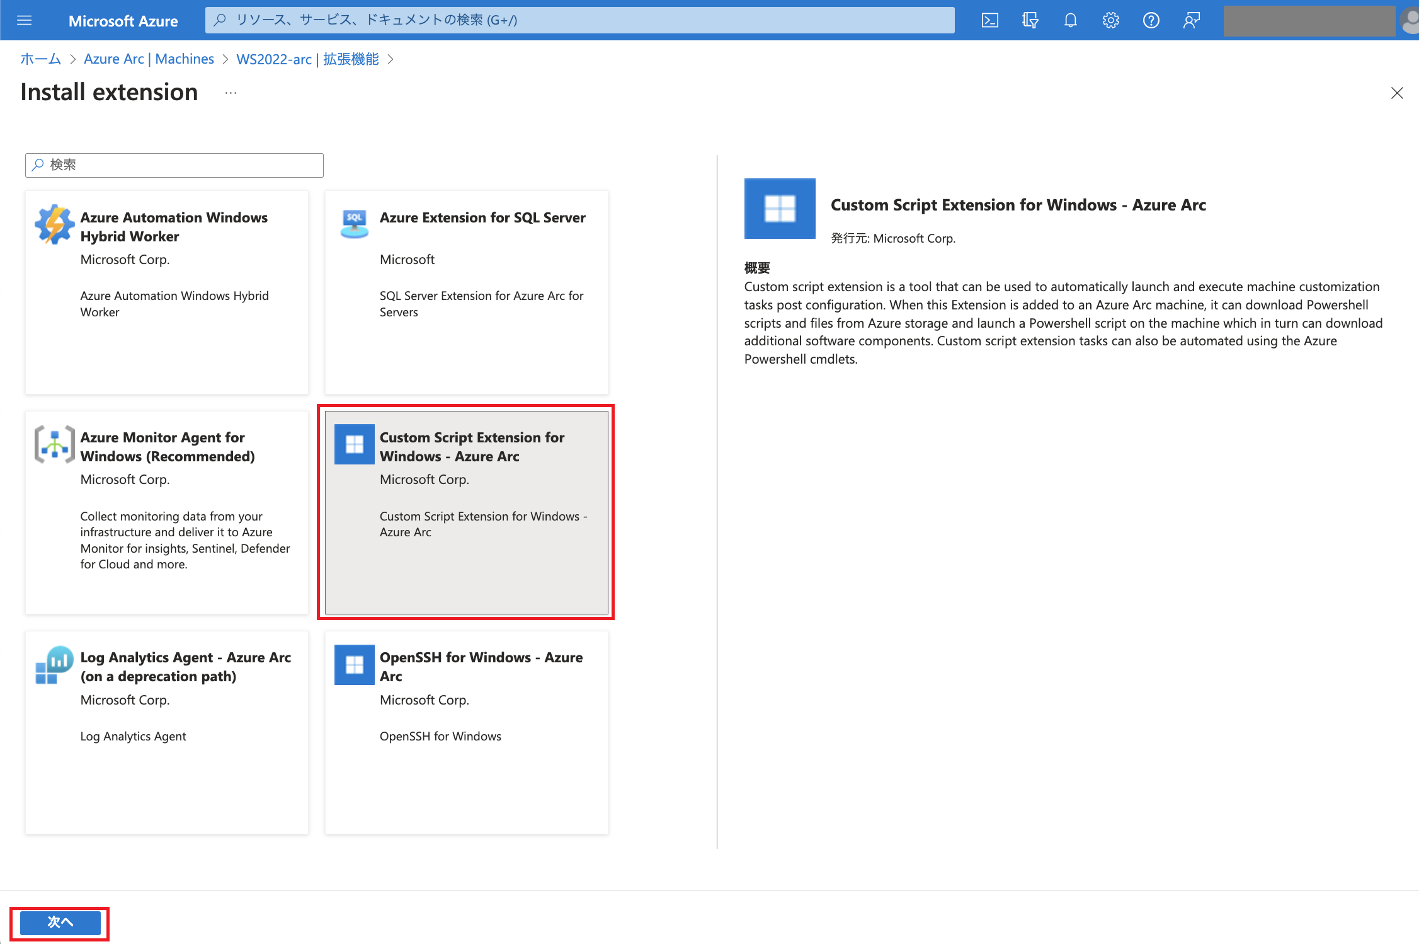Click the Microsoft publisher text on SQL Server card

point(407,260)
